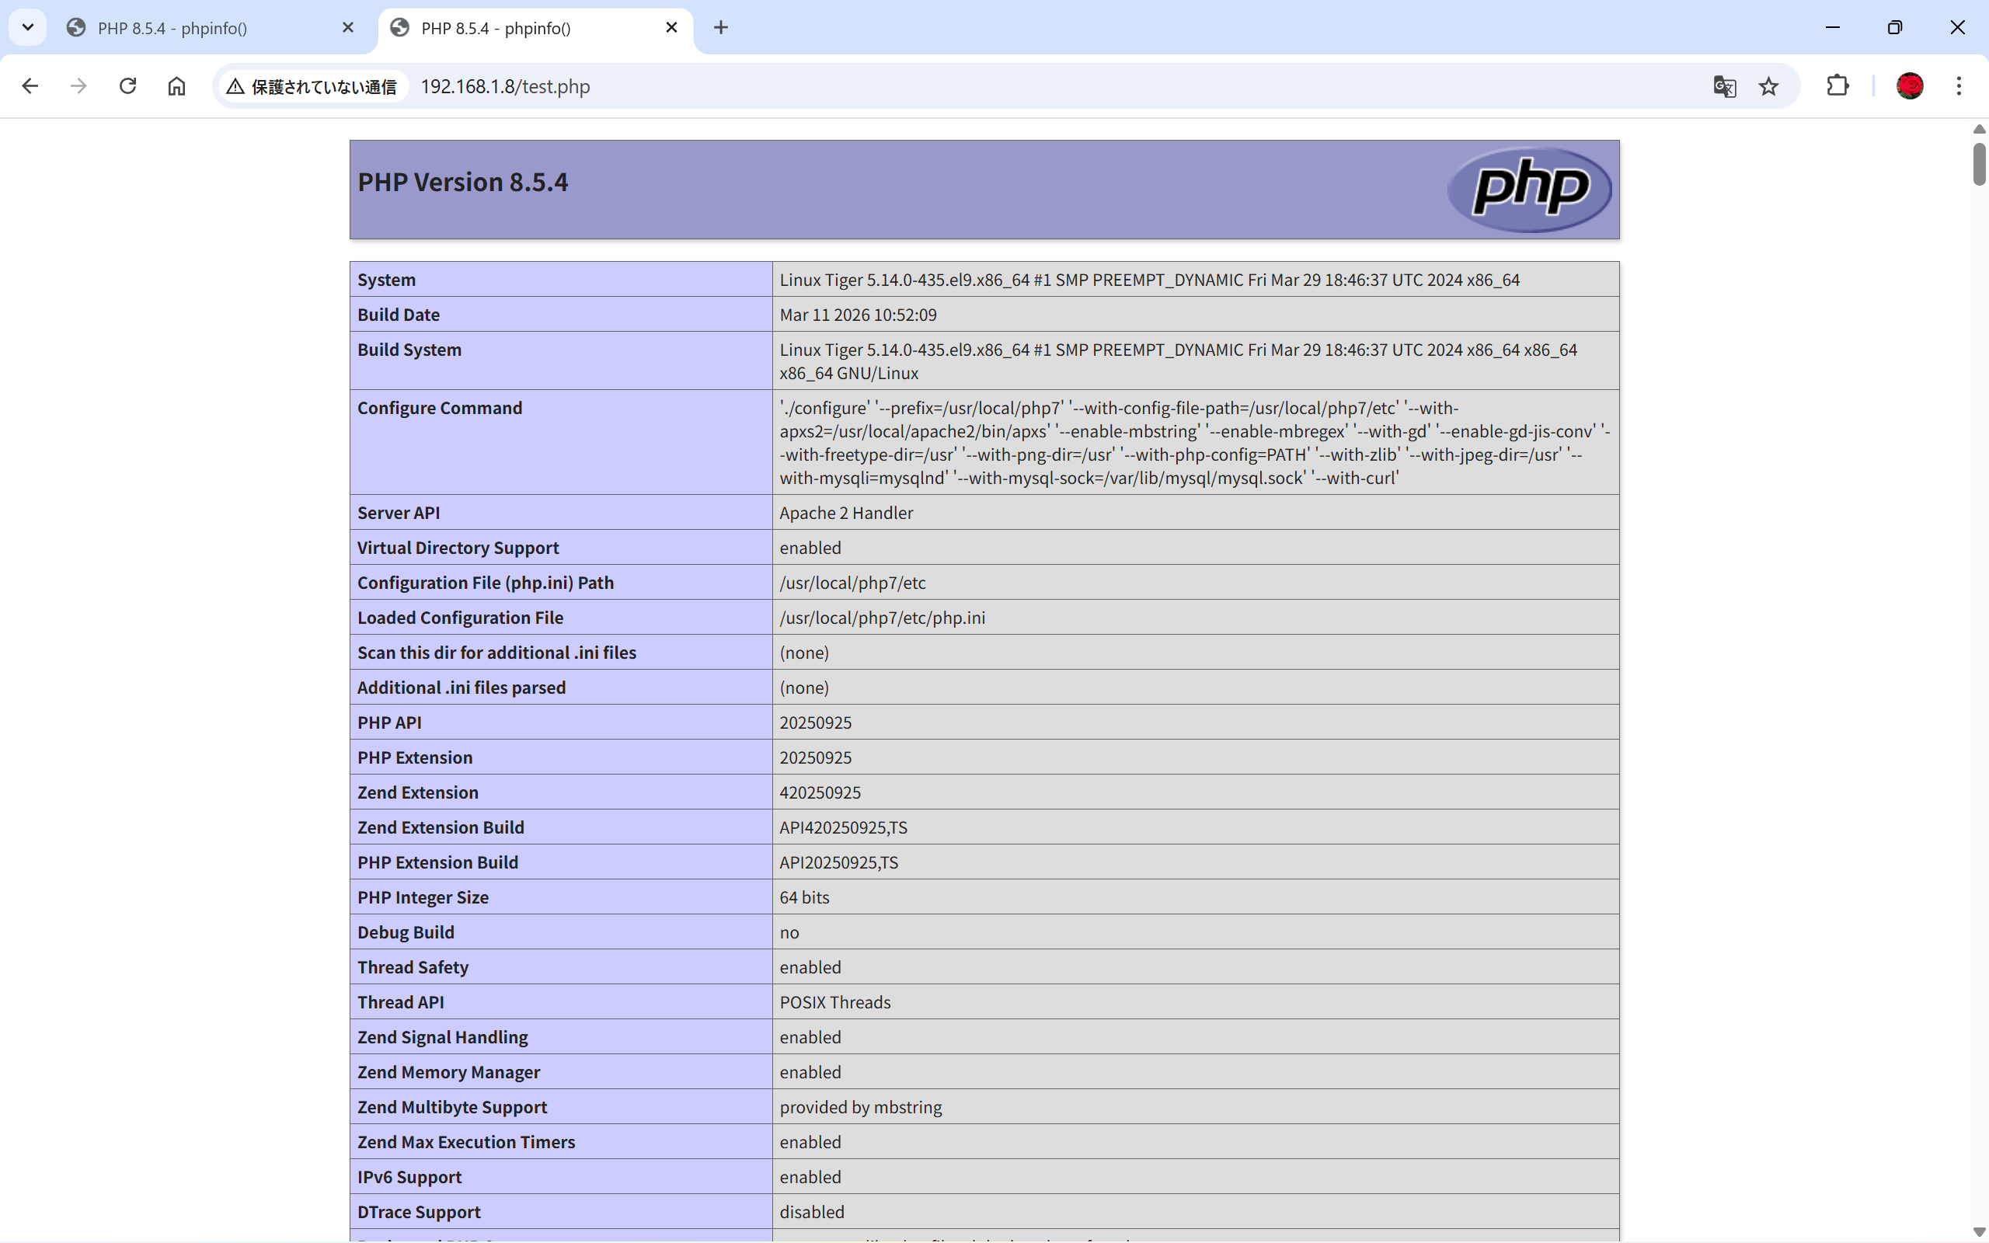Expand the tab search dropdown arrow
The width and height of the screenshot is (1989, 1243).
point(27,28)
